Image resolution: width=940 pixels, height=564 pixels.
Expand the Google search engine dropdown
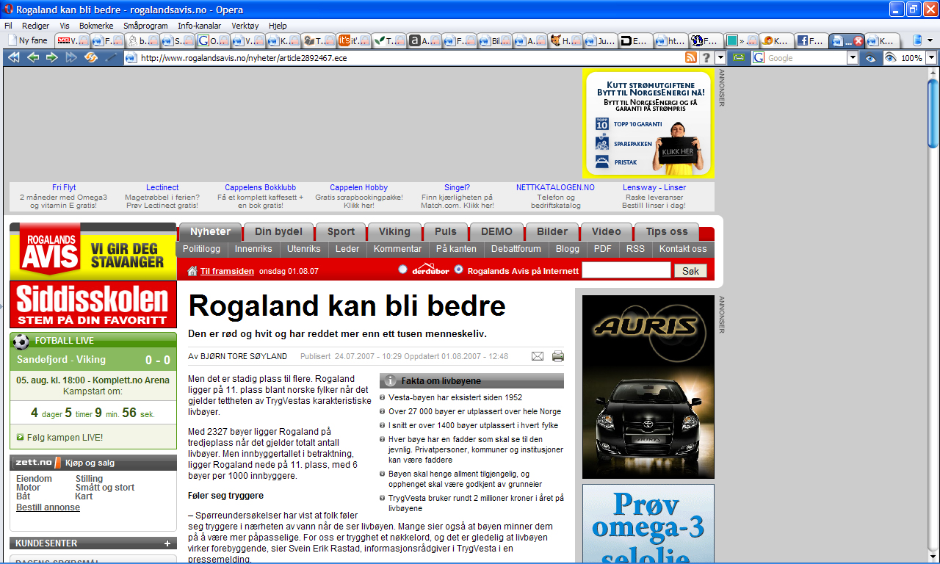pos(853,58)
